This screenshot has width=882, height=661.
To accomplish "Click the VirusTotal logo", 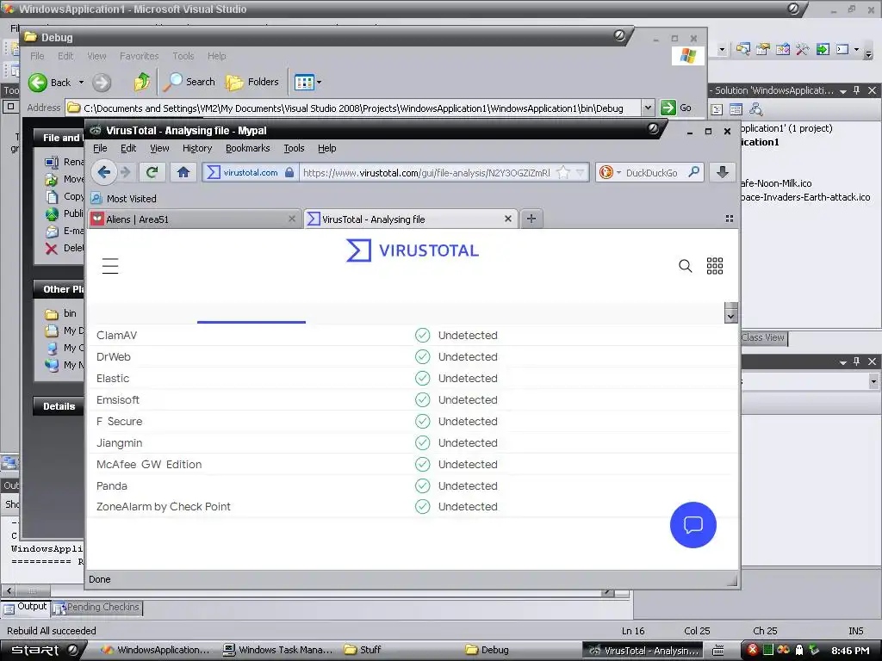I will point(413,250).
